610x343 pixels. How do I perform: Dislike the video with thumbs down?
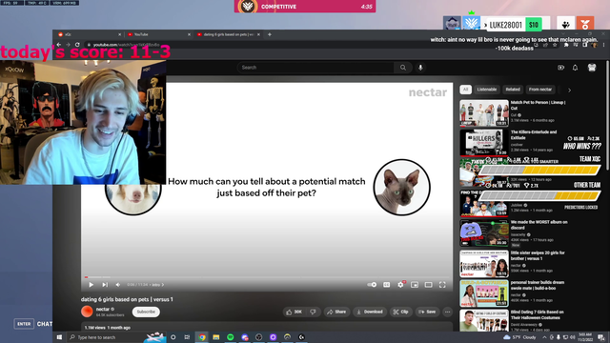[314, 312]
